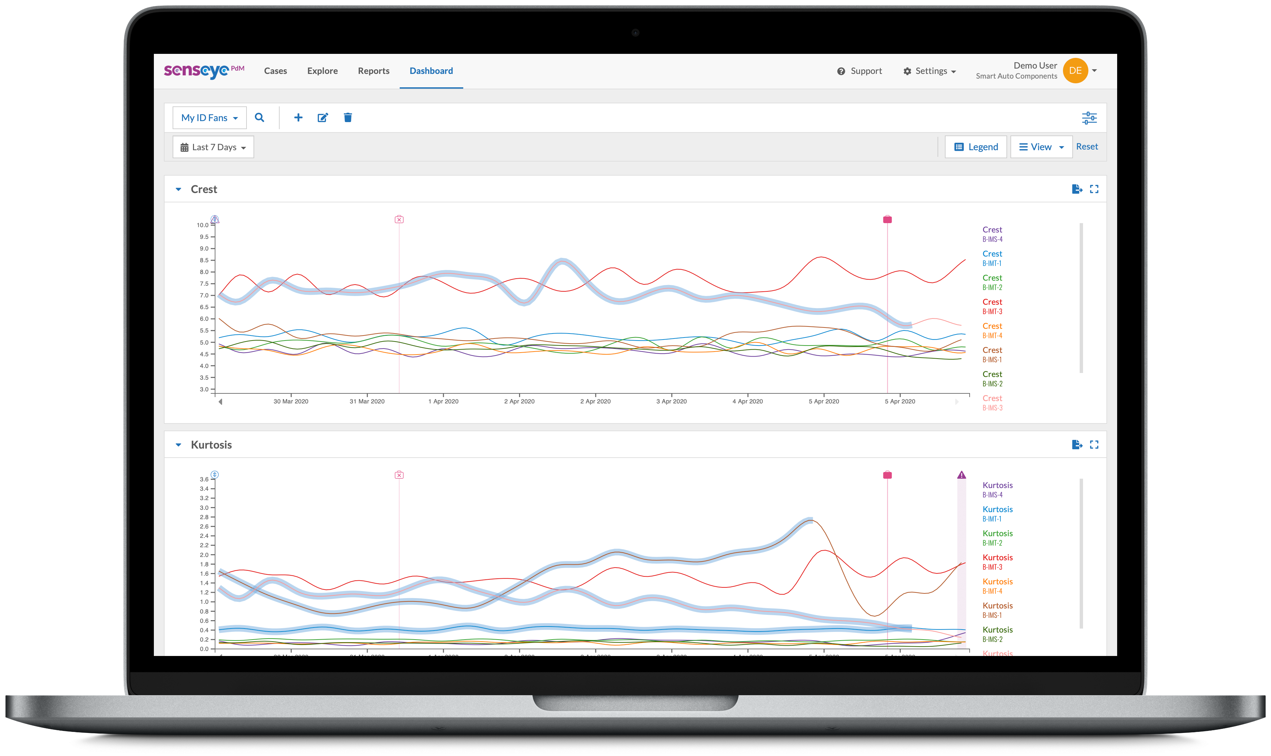Image resolution: width=1271 pixels, height=756 pixels.
Task: Open the My ID Fans group dropdown
Action: tap(209, 118)
